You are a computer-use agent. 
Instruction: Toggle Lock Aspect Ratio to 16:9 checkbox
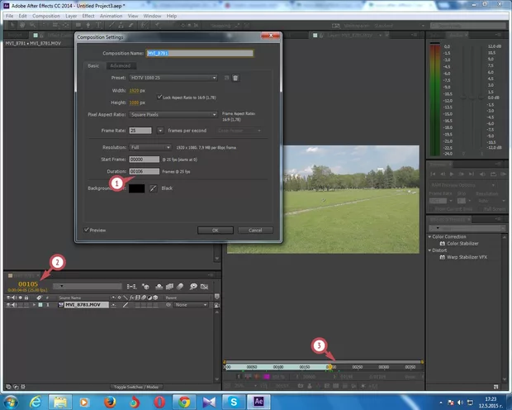(159, 97)
